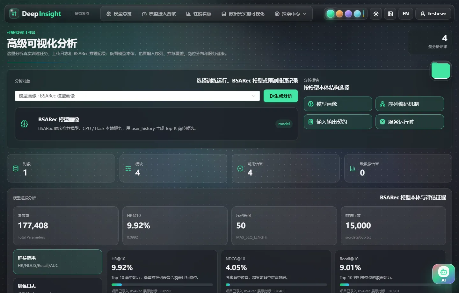Click the brain icon in 模型总览

pos(109,14)
